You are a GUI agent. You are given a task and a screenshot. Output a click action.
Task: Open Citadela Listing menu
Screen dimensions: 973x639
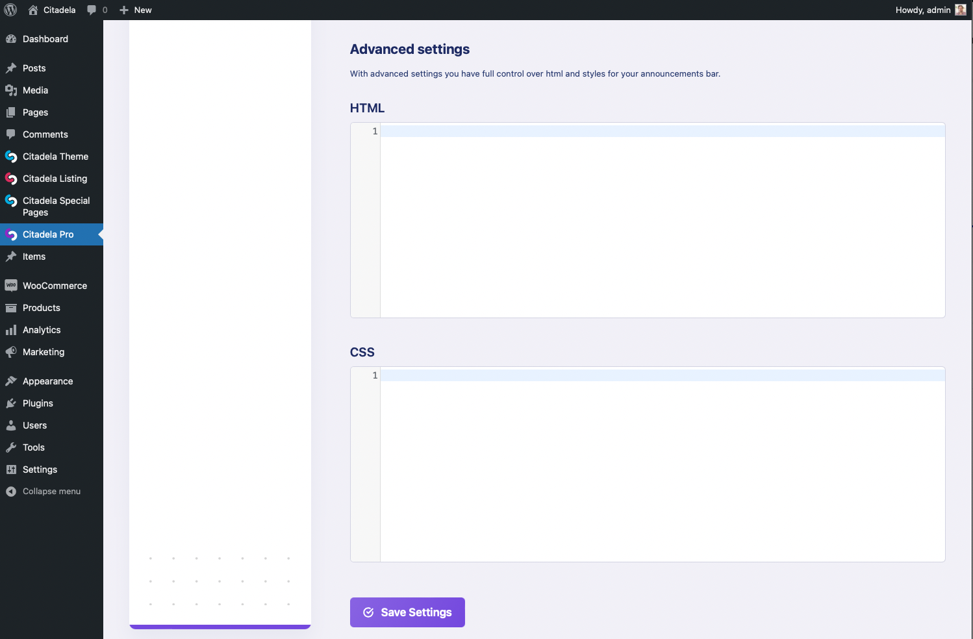pyautogui.click(x=51, y=179)
